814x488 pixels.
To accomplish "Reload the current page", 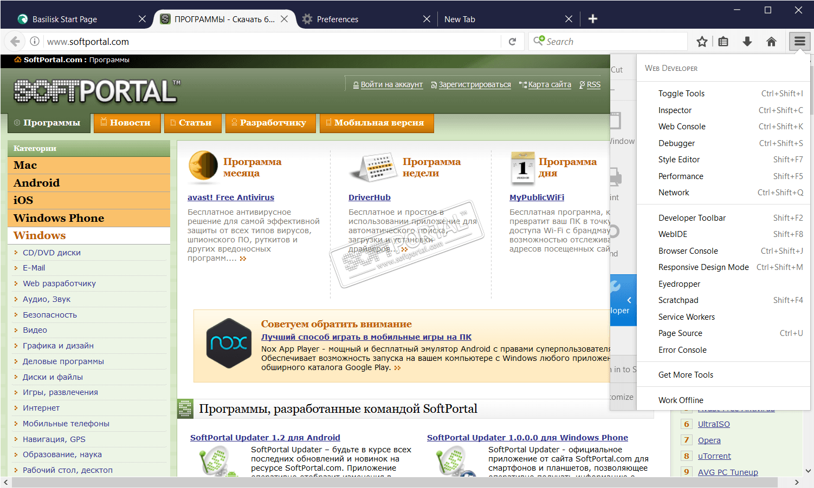I will [x=512, y=42].
